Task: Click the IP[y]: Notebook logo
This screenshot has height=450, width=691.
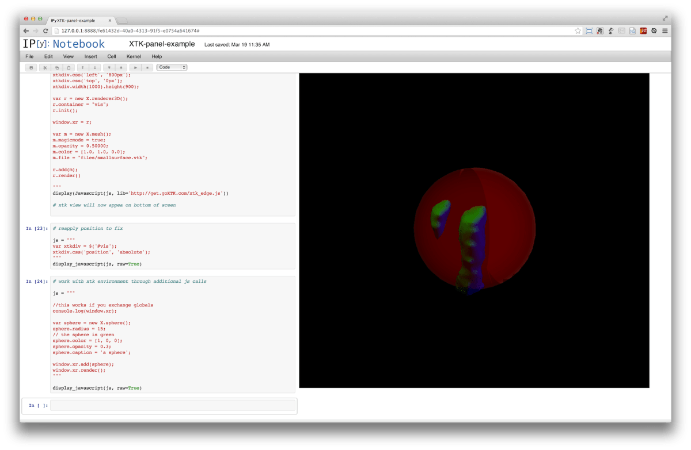Action: coord(64,44)
